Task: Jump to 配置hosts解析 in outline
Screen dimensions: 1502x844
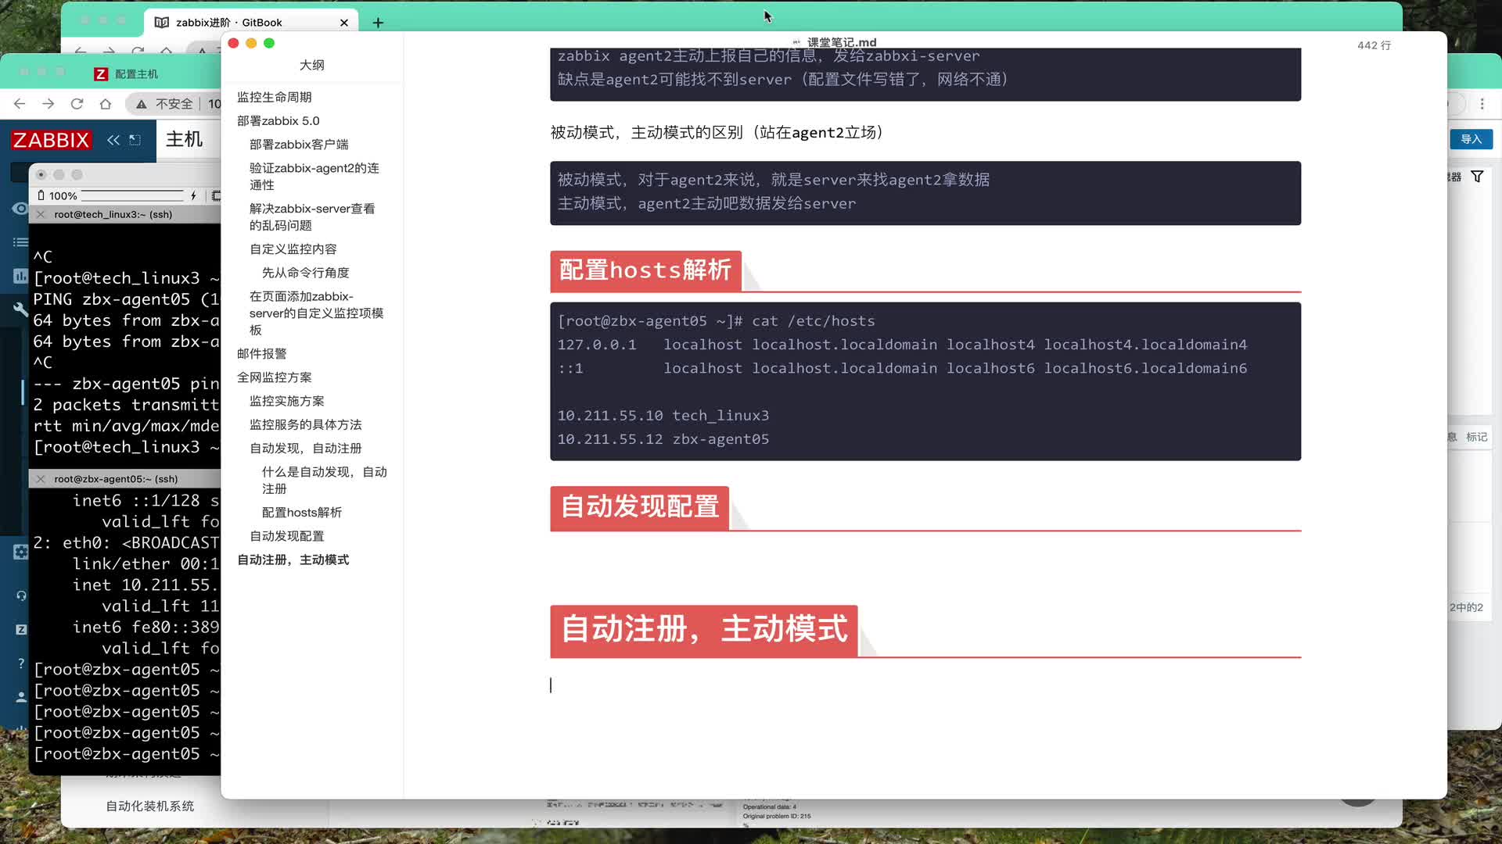Action: 302,513
